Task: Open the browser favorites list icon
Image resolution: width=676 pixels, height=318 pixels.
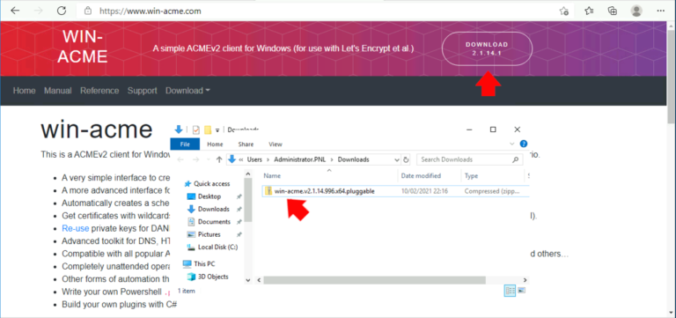Action: click(x=590, y=11)
